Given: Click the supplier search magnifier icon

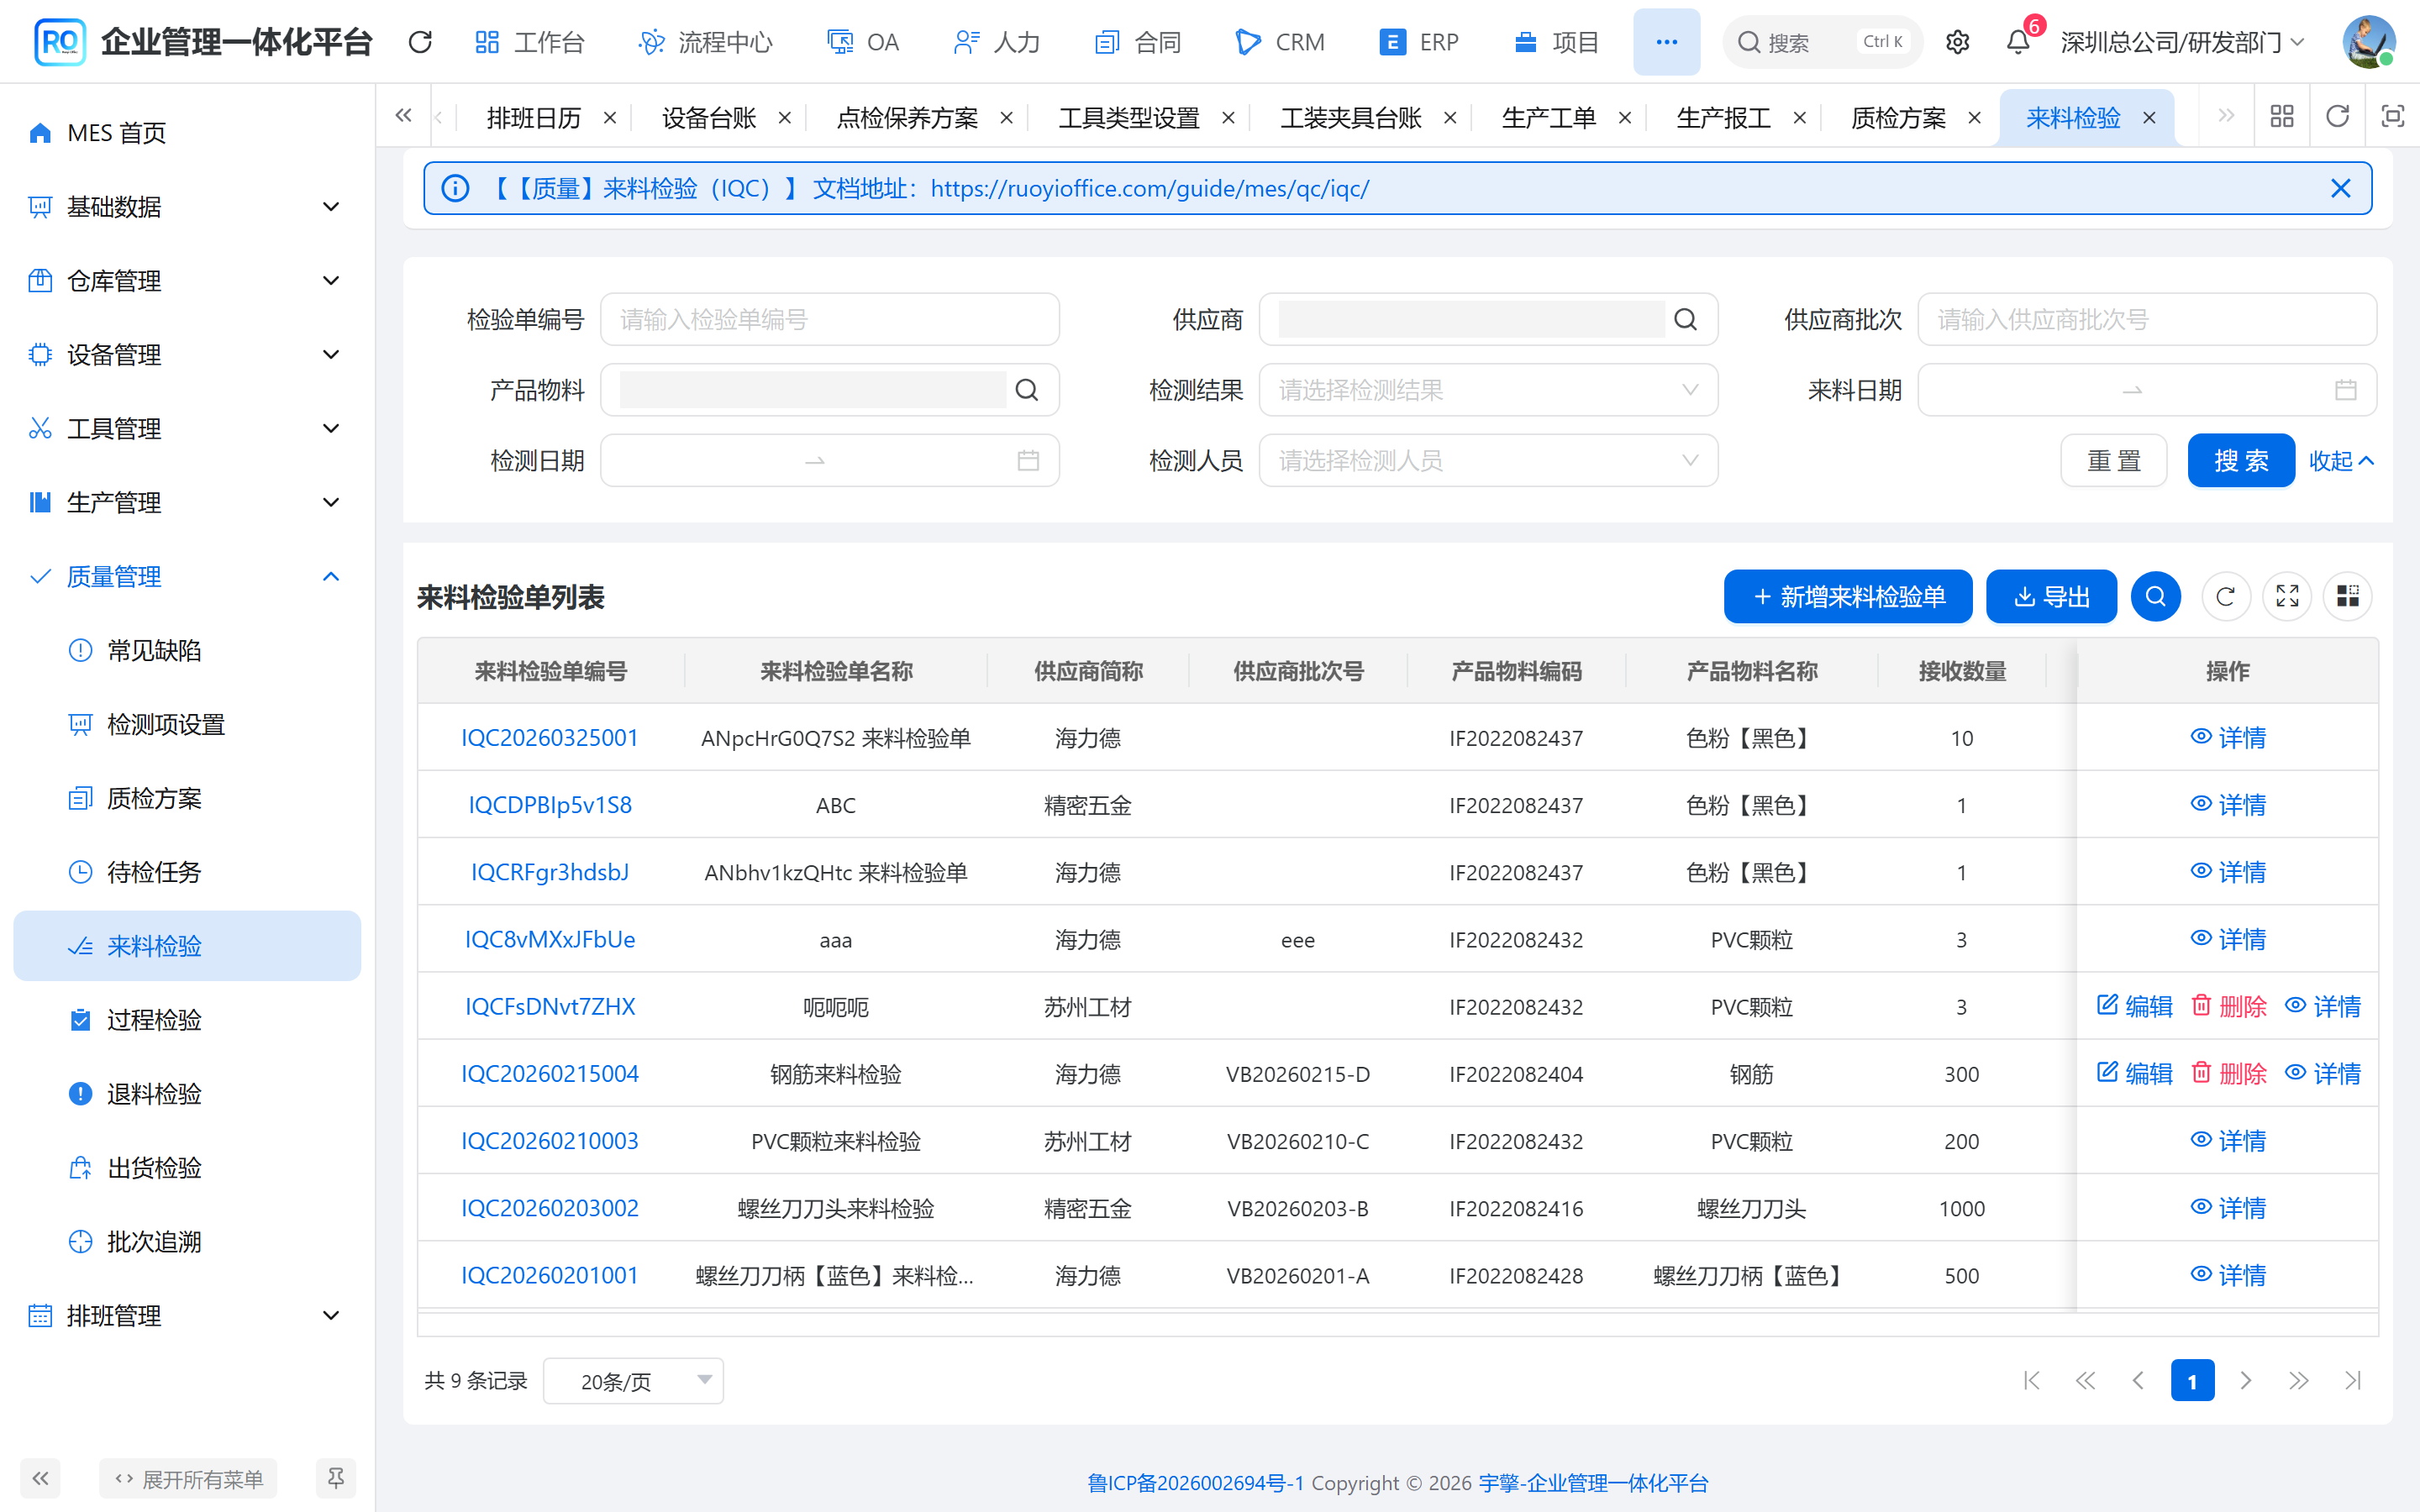Looking at the screenshot, I should tap(1685, 320).
